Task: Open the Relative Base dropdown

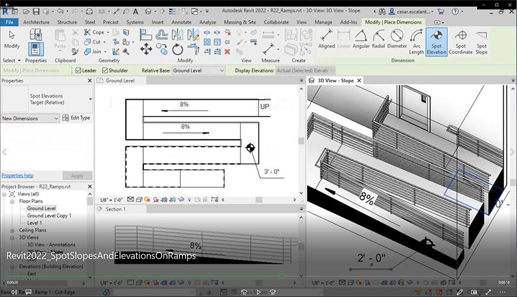Action: 198,71
